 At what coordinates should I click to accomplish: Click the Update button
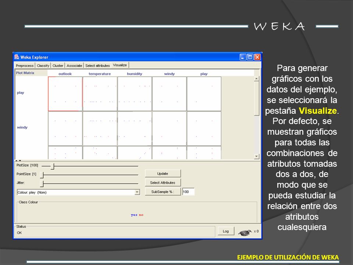[x=163, y=173]
